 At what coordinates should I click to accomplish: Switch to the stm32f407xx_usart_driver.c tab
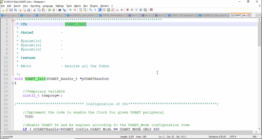coord(82,15)
